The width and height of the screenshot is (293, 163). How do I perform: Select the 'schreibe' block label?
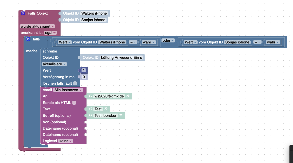[x=50, y=51]
